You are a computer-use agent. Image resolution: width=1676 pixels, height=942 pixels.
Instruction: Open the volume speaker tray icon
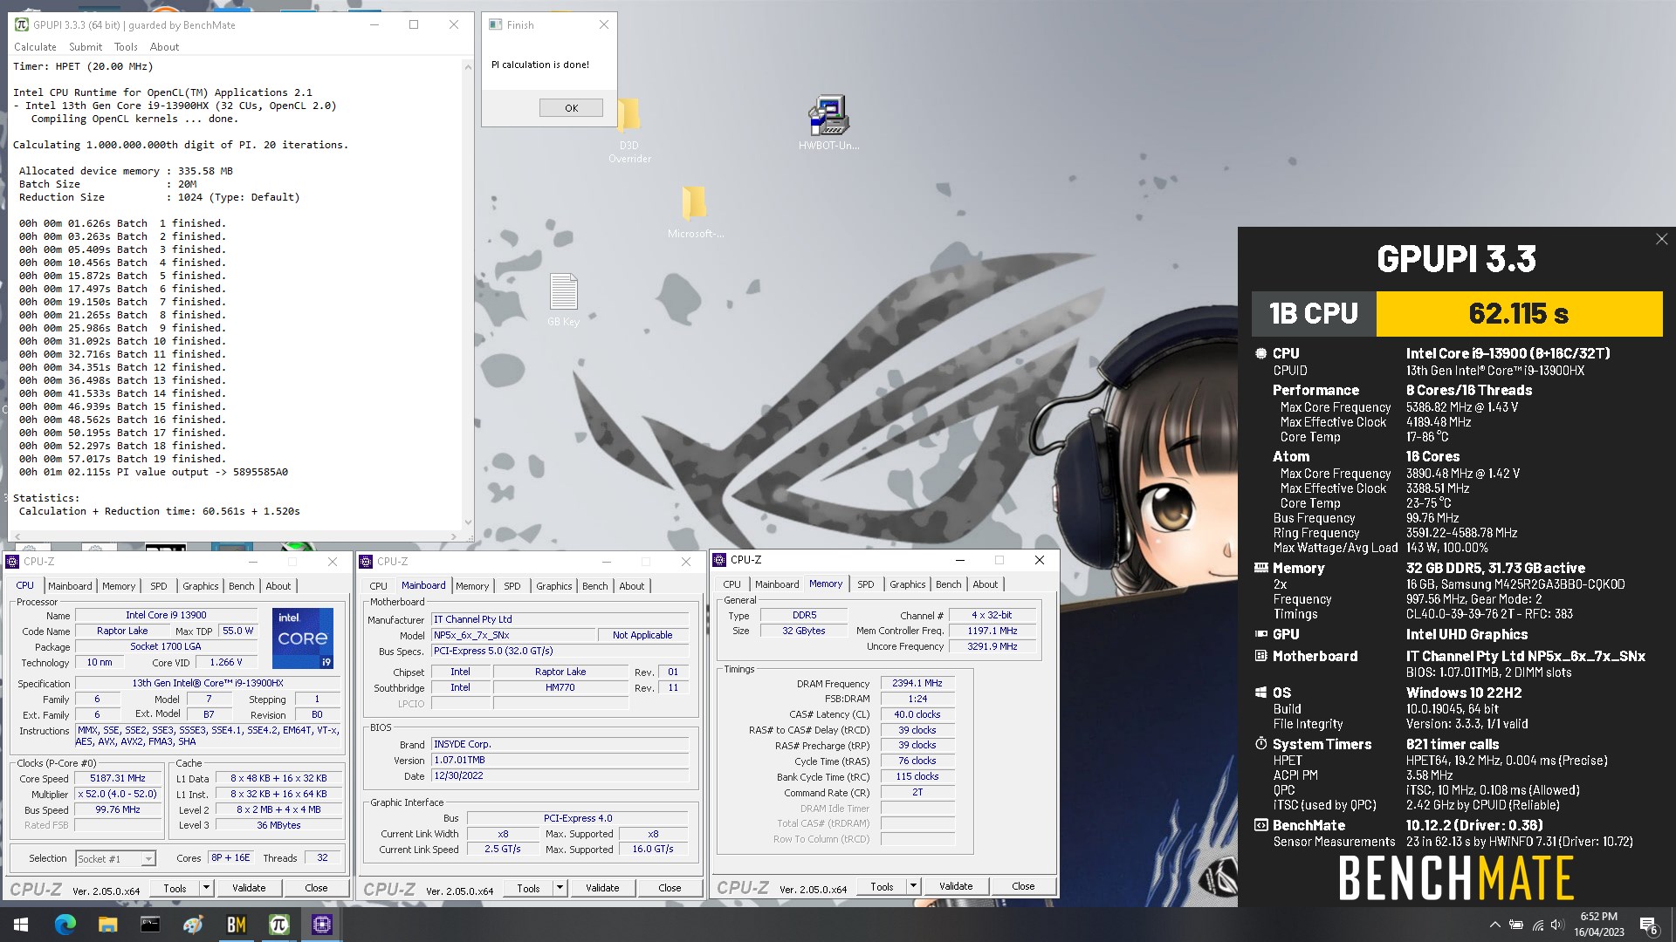point(1557,925)
